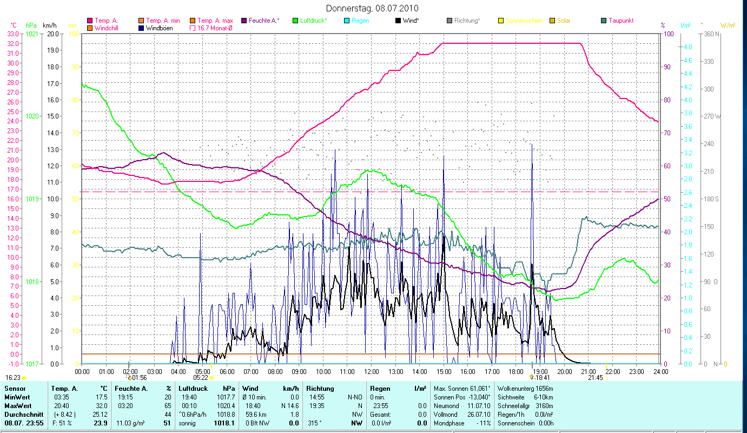Click the green Luftdruck* legend swatch
Image resolution: width=747 pixels, height=433 pixels.
click(295, 21)
